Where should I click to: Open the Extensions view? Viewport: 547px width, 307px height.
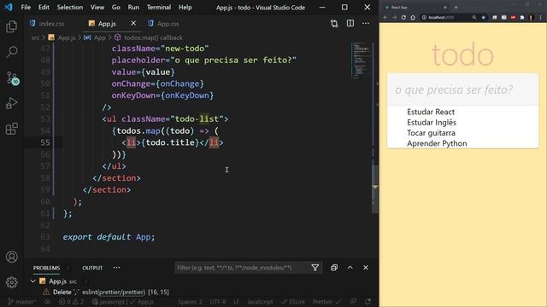click(x=11, y=129)
